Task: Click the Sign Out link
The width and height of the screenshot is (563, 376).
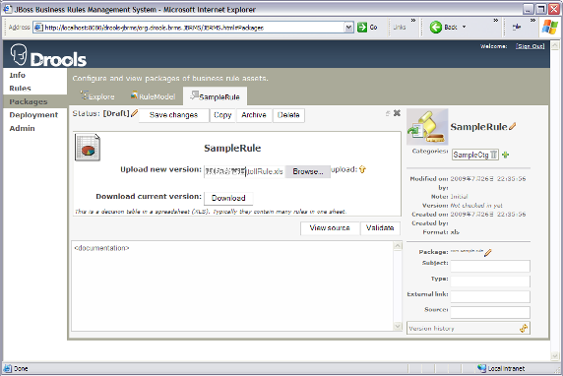Action: click(x=531, y=46)
